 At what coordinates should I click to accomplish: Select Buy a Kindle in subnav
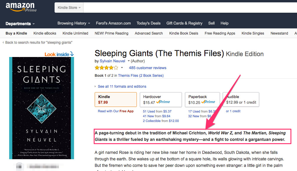tap(16, 33)
